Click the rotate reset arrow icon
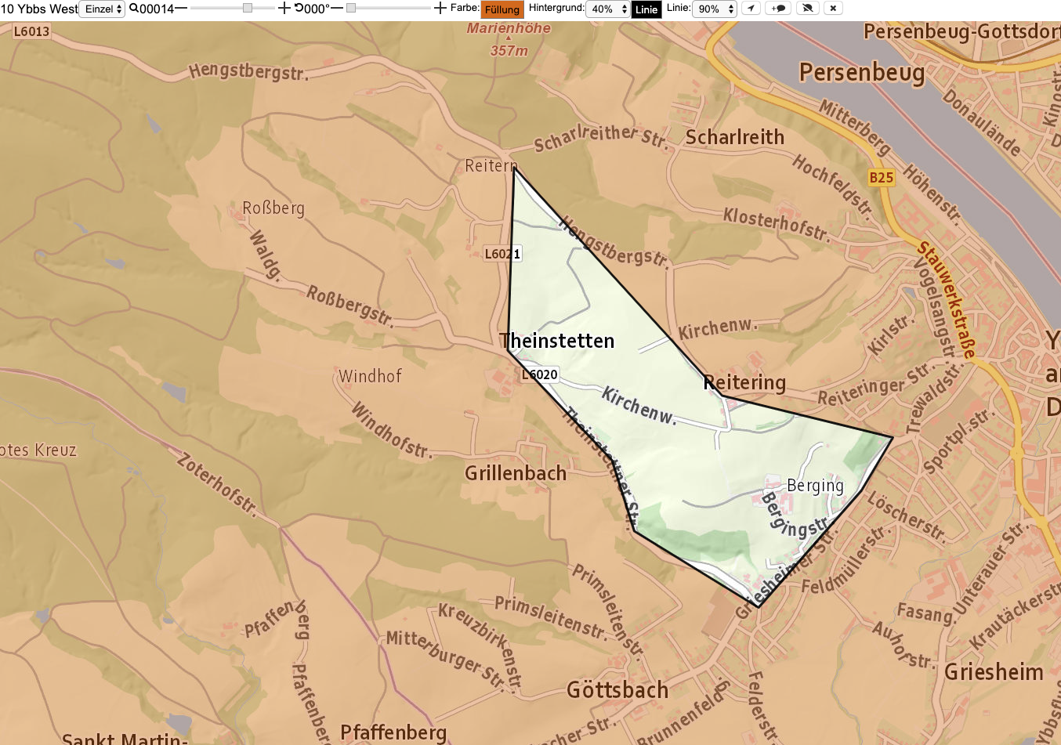The height and width of the screenshot is (745, 1061). [299, 9]
